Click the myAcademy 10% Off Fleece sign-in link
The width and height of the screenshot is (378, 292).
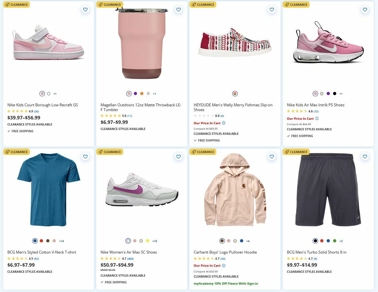point(226,283)
